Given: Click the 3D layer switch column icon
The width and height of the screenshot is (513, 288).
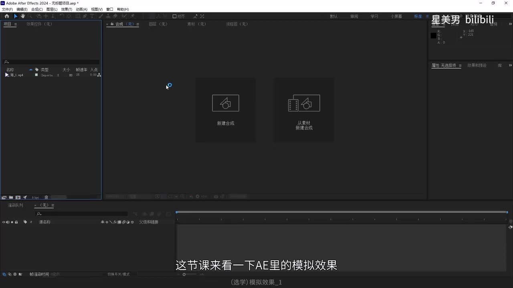Looking at the screenshot, I should [x=132, y=222].
